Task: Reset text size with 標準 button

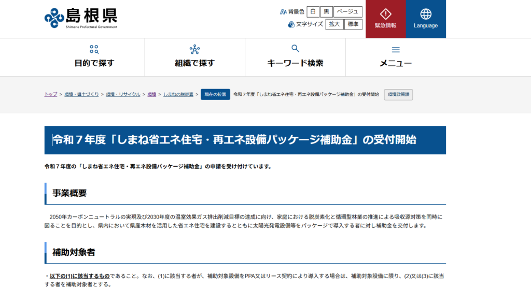Action: click(x=353, y=24)
